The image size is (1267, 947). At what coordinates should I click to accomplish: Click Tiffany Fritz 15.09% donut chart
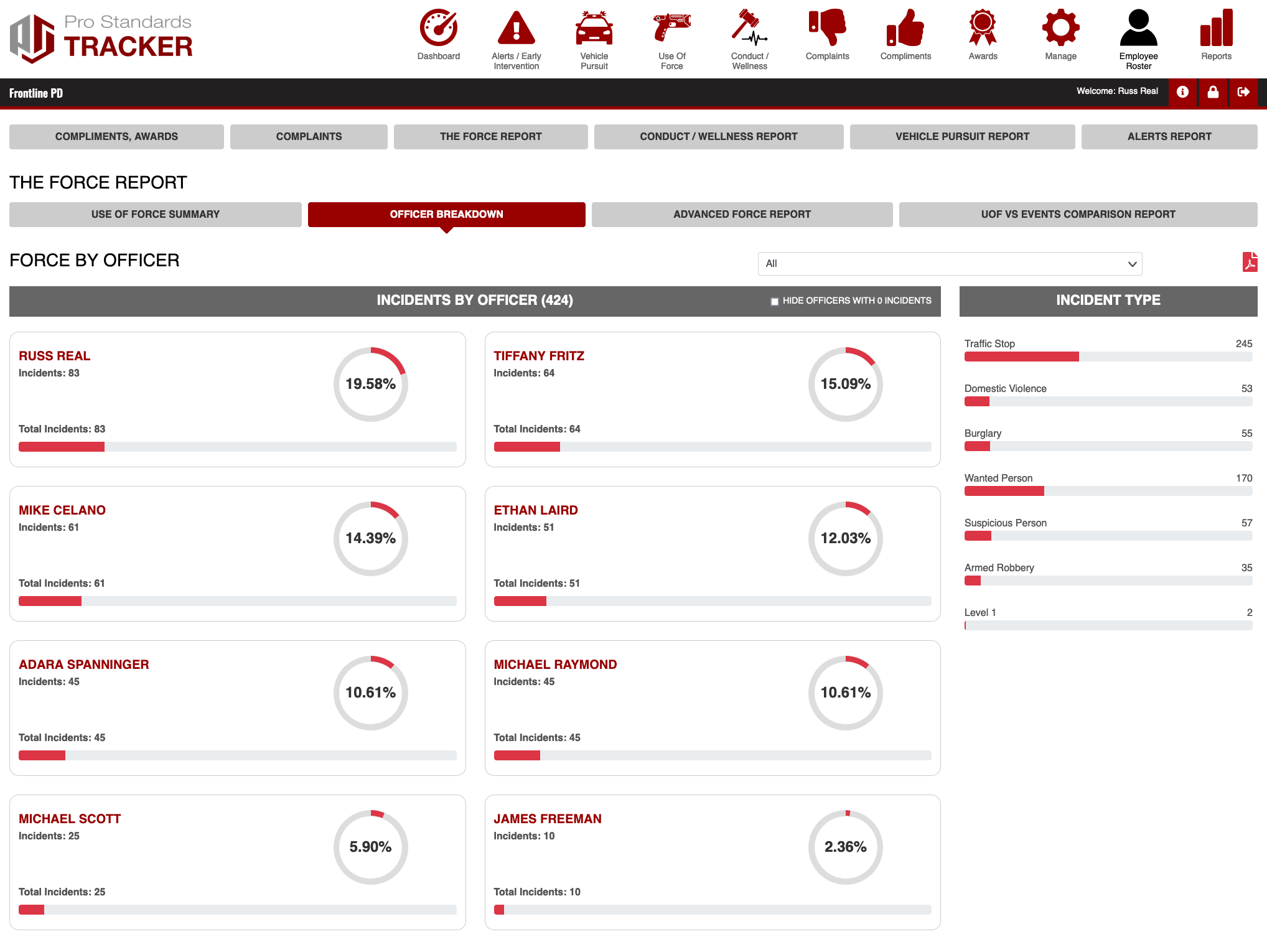(845, 384)
